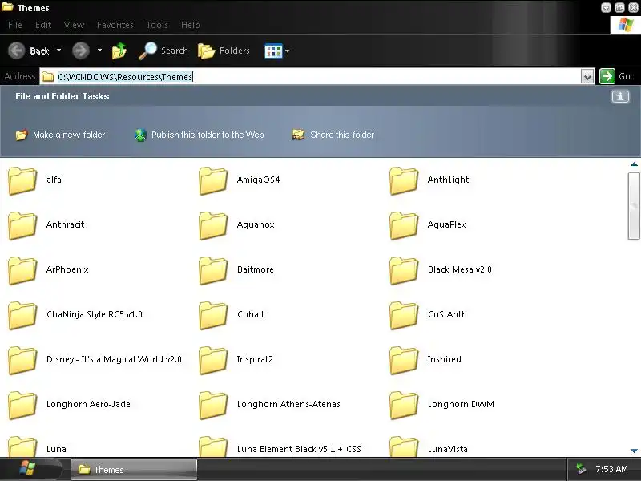Select the Longhorn Athens-Atenas folder icon
The height and width of the screenshot is (481, 641).
coord(213,406)
